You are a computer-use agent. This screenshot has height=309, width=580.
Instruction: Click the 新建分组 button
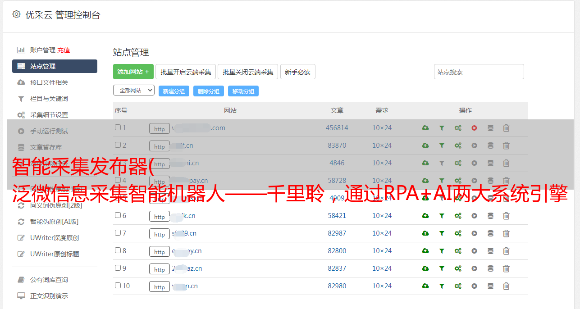(x=174, y=91)
